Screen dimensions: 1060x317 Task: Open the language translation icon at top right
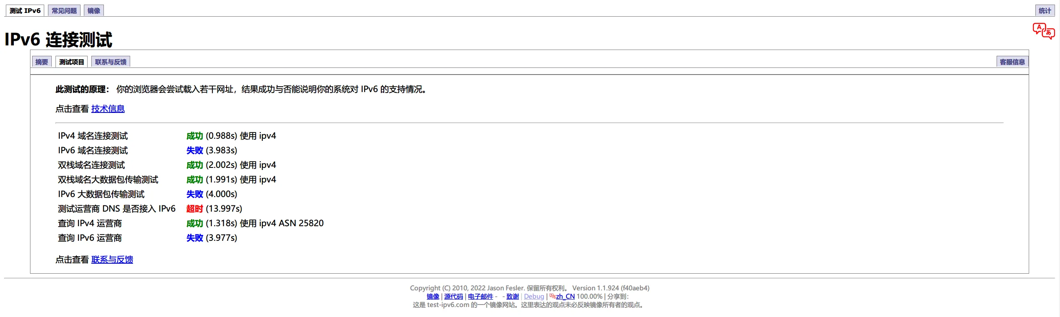pos(1044,31)
